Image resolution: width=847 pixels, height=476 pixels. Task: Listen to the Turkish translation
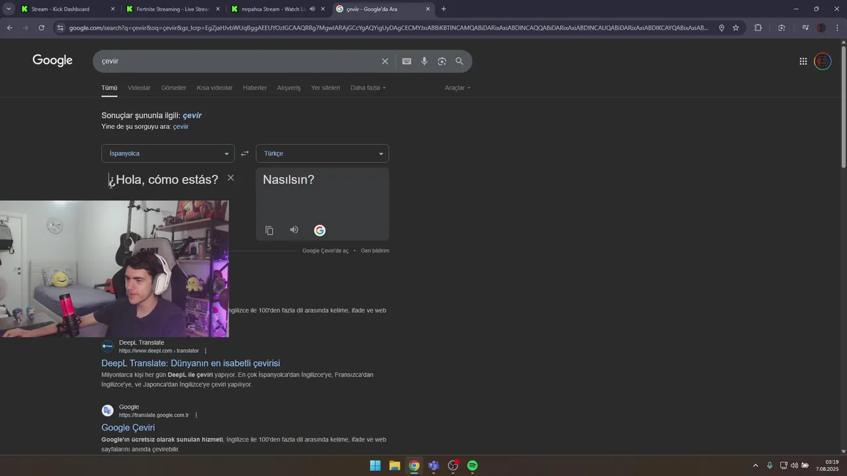click(x=294, y=230)
